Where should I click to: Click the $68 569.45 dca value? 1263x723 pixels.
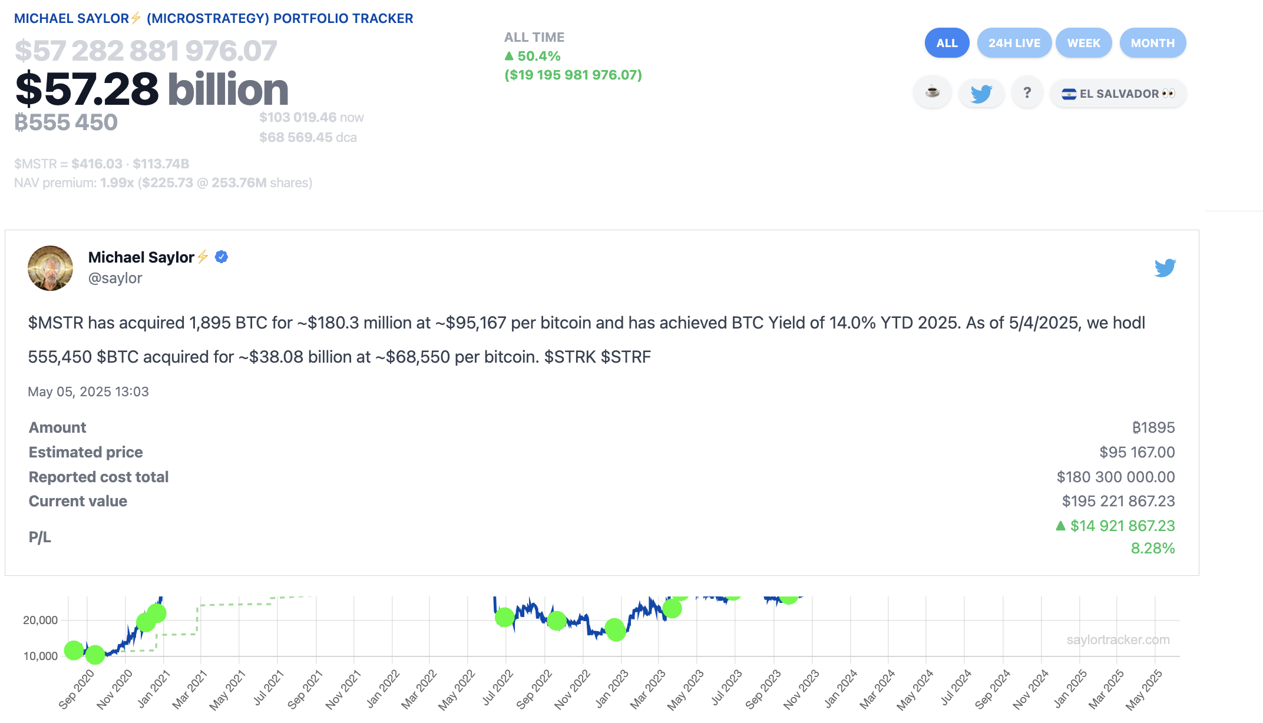[x=308, y=137]
